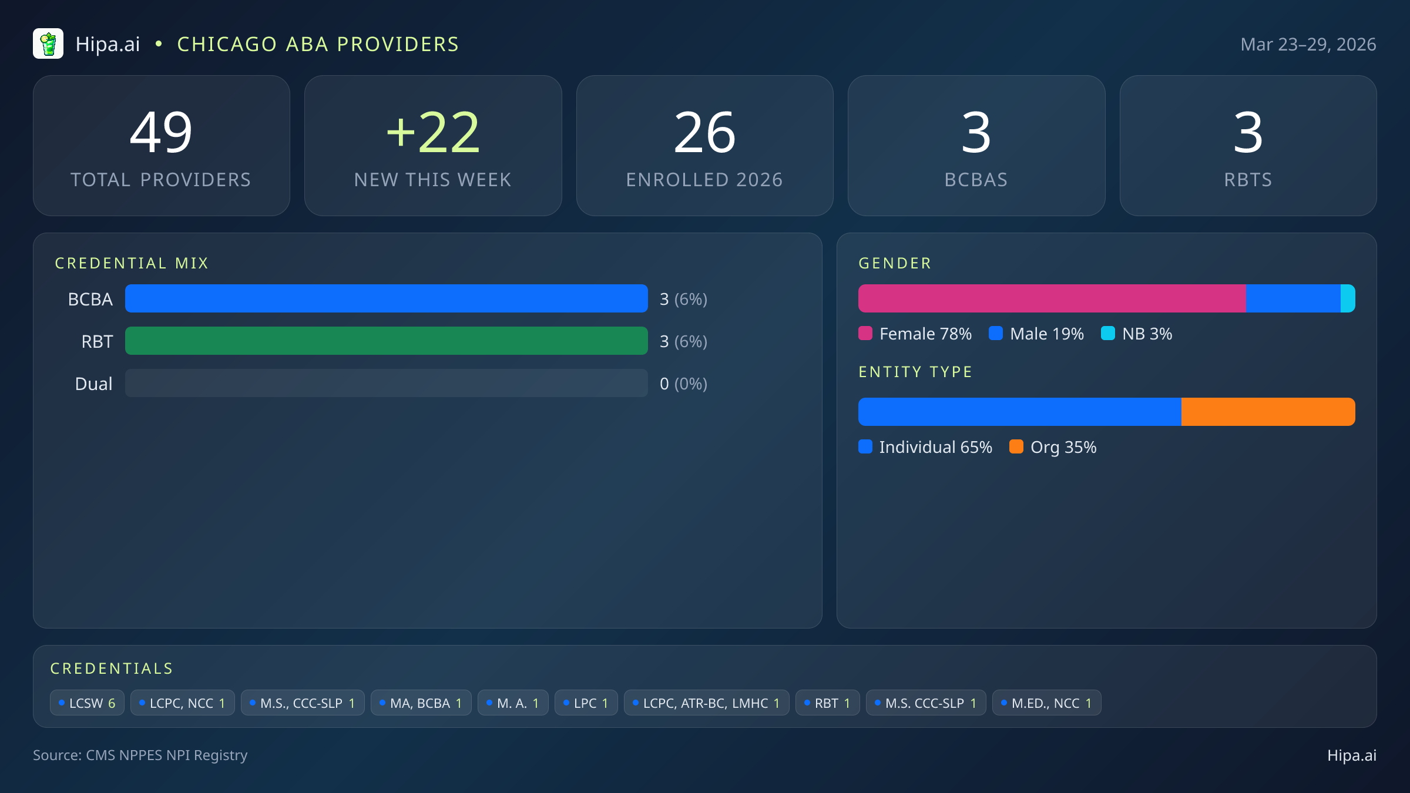Viewport: 1410px width, 793px height.
Task: Click the bullet icon on the RBT credential chip
Action: point(808,702)
